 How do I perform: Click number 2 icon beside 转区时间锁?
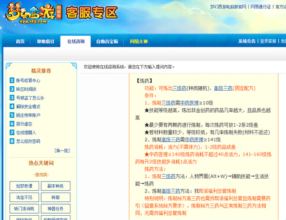[12, 89]
